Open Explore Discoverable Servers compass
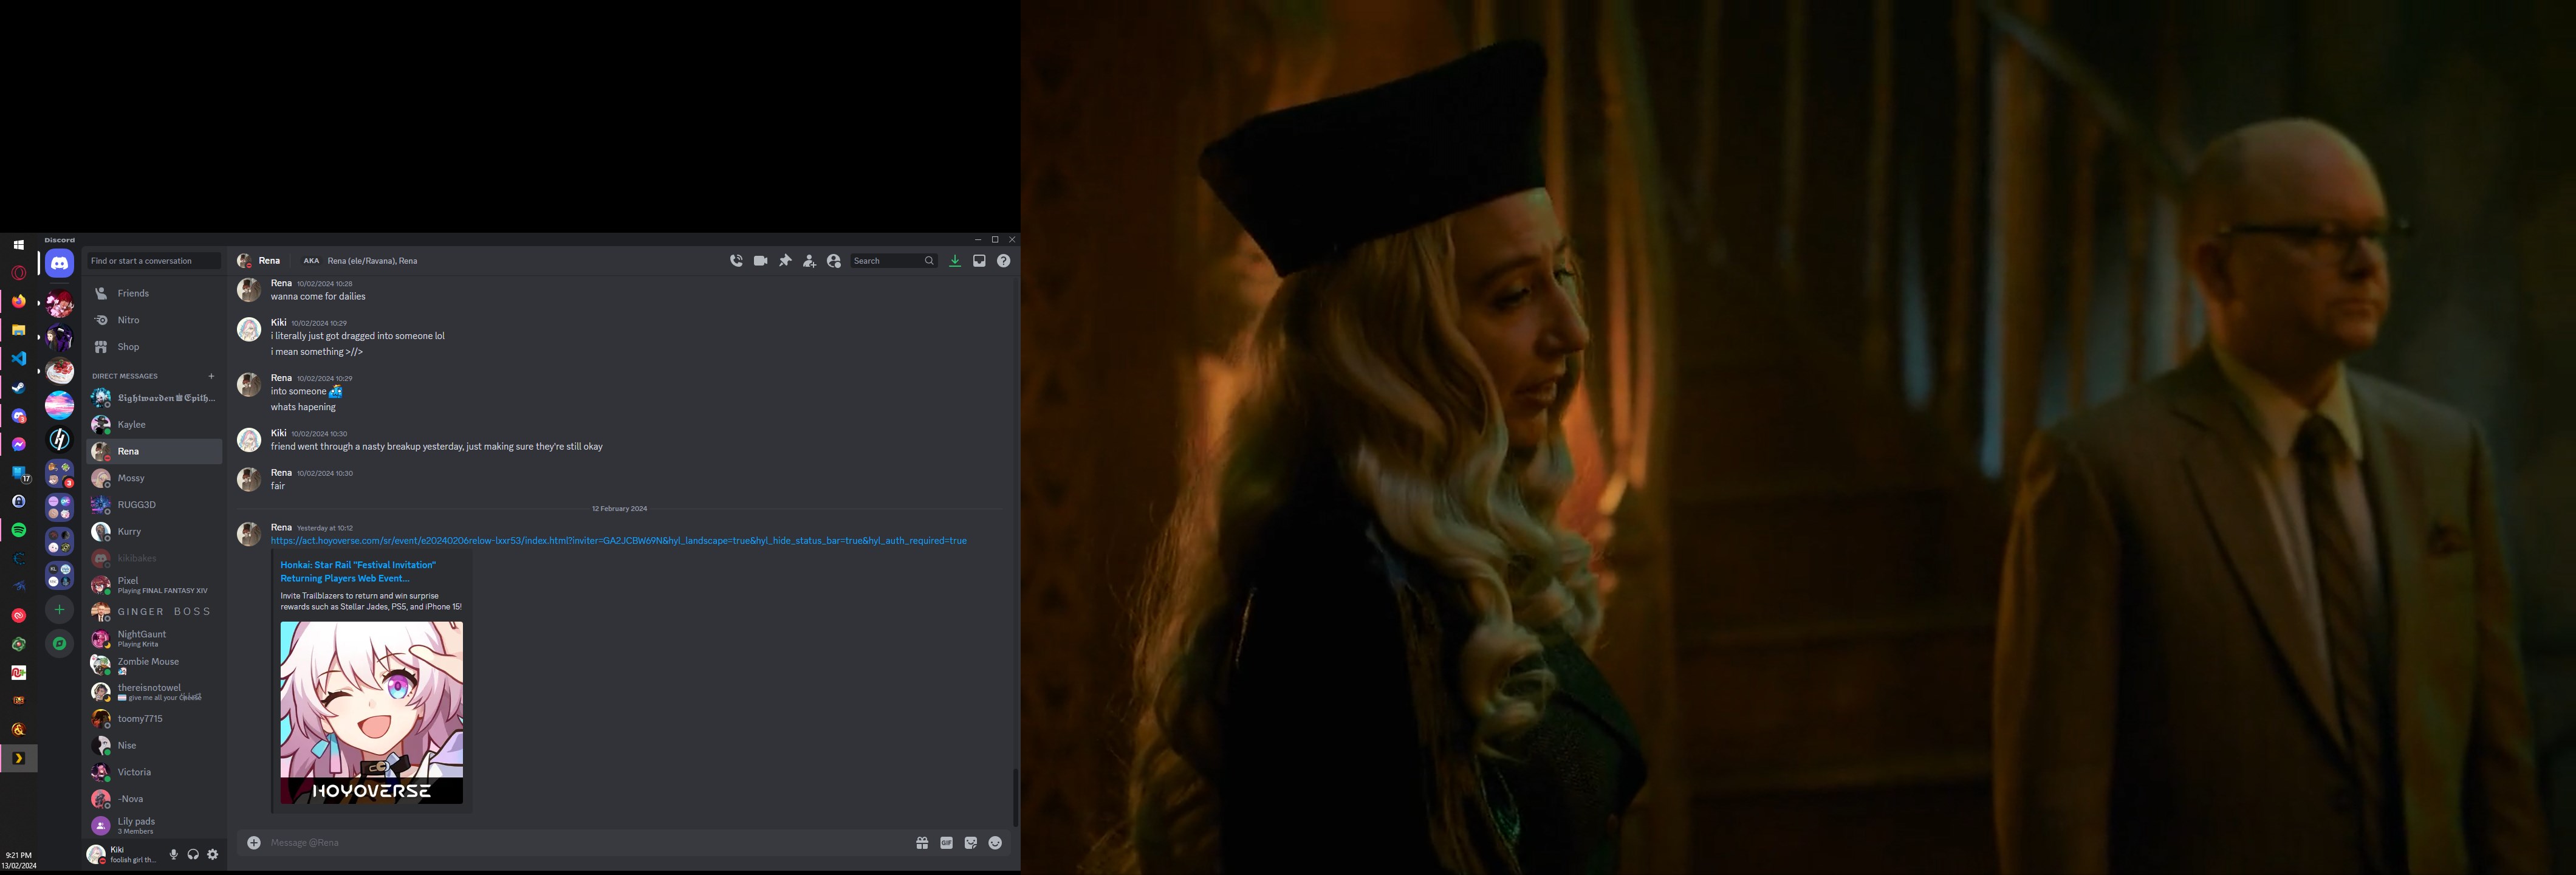 click(x=59, y=644)
